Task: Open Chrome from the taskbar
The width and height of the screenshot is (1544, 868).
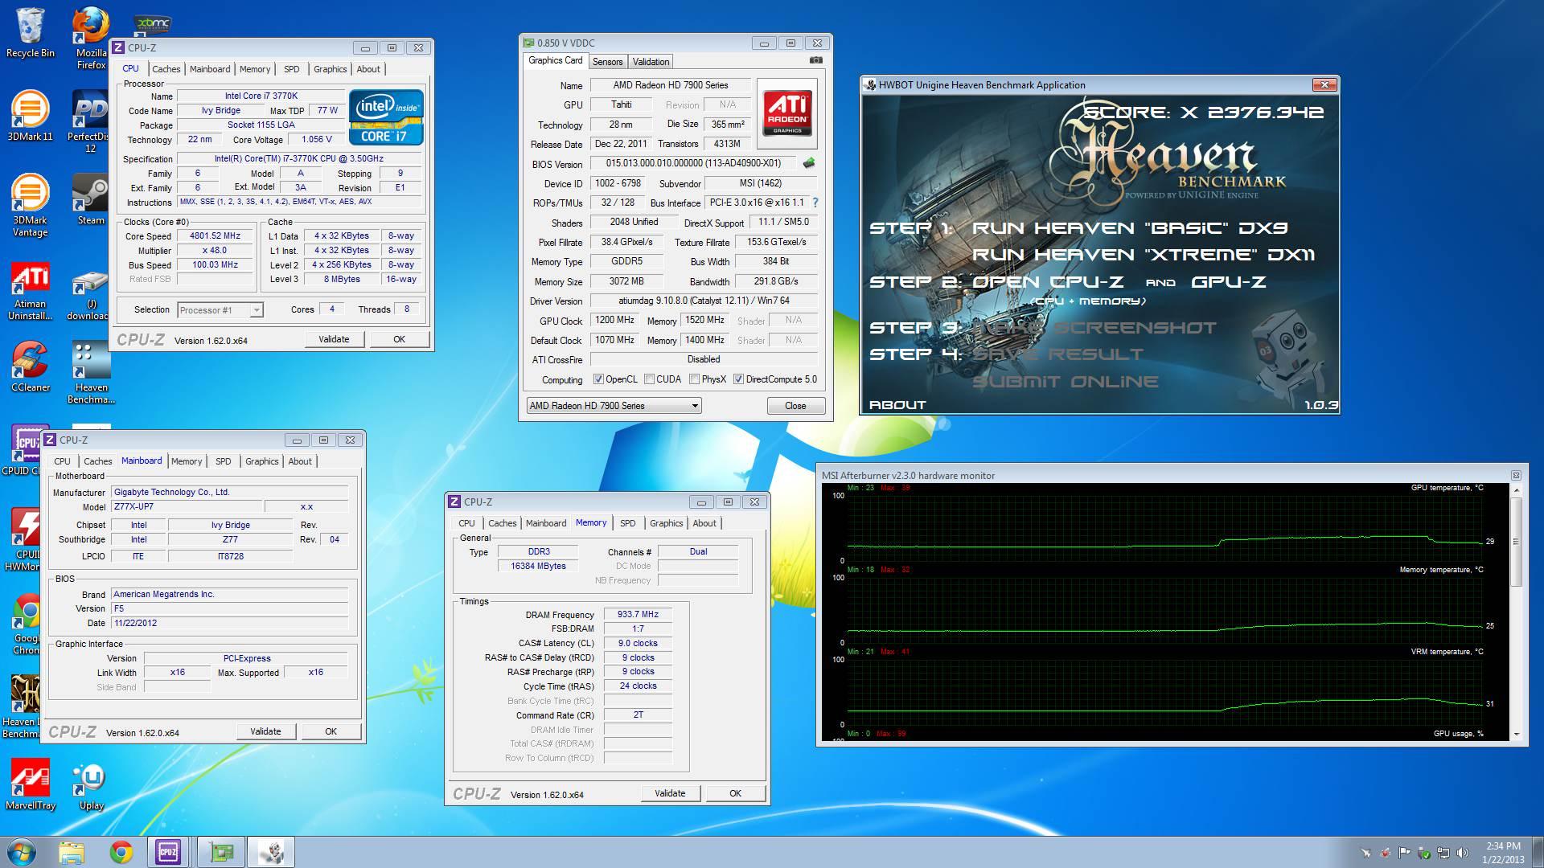Action: click(121, 852)
